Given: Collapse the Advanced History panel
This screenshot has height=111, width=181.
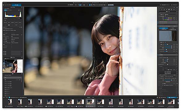Looking at the screenshot, I should 3,75.
